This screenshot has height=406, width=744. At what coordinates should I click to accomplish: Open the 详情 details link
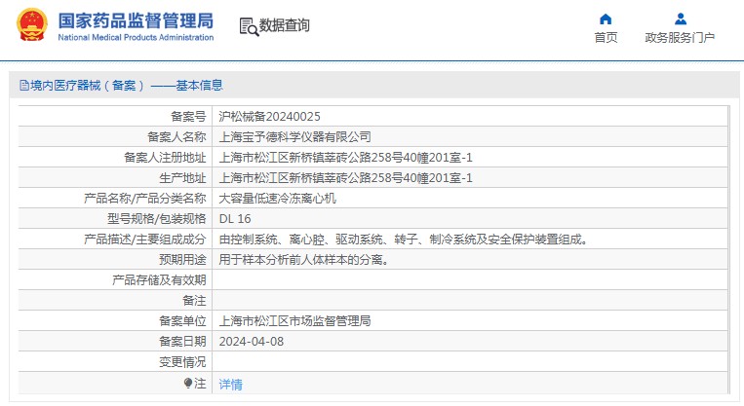tap(230, 385)
